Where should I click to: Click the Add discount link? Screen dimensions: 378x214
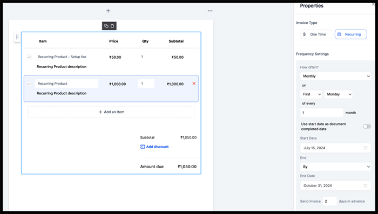point(154,147)
